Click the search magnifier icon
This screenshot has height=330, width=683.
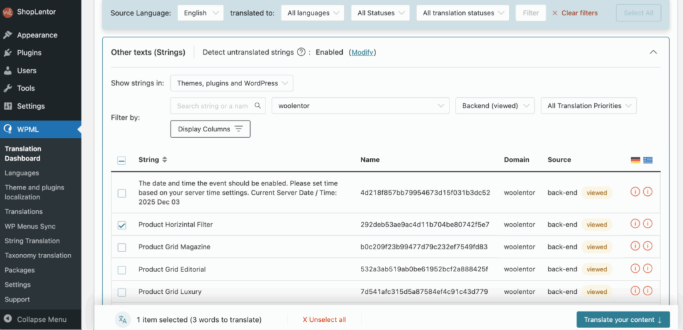257,106
